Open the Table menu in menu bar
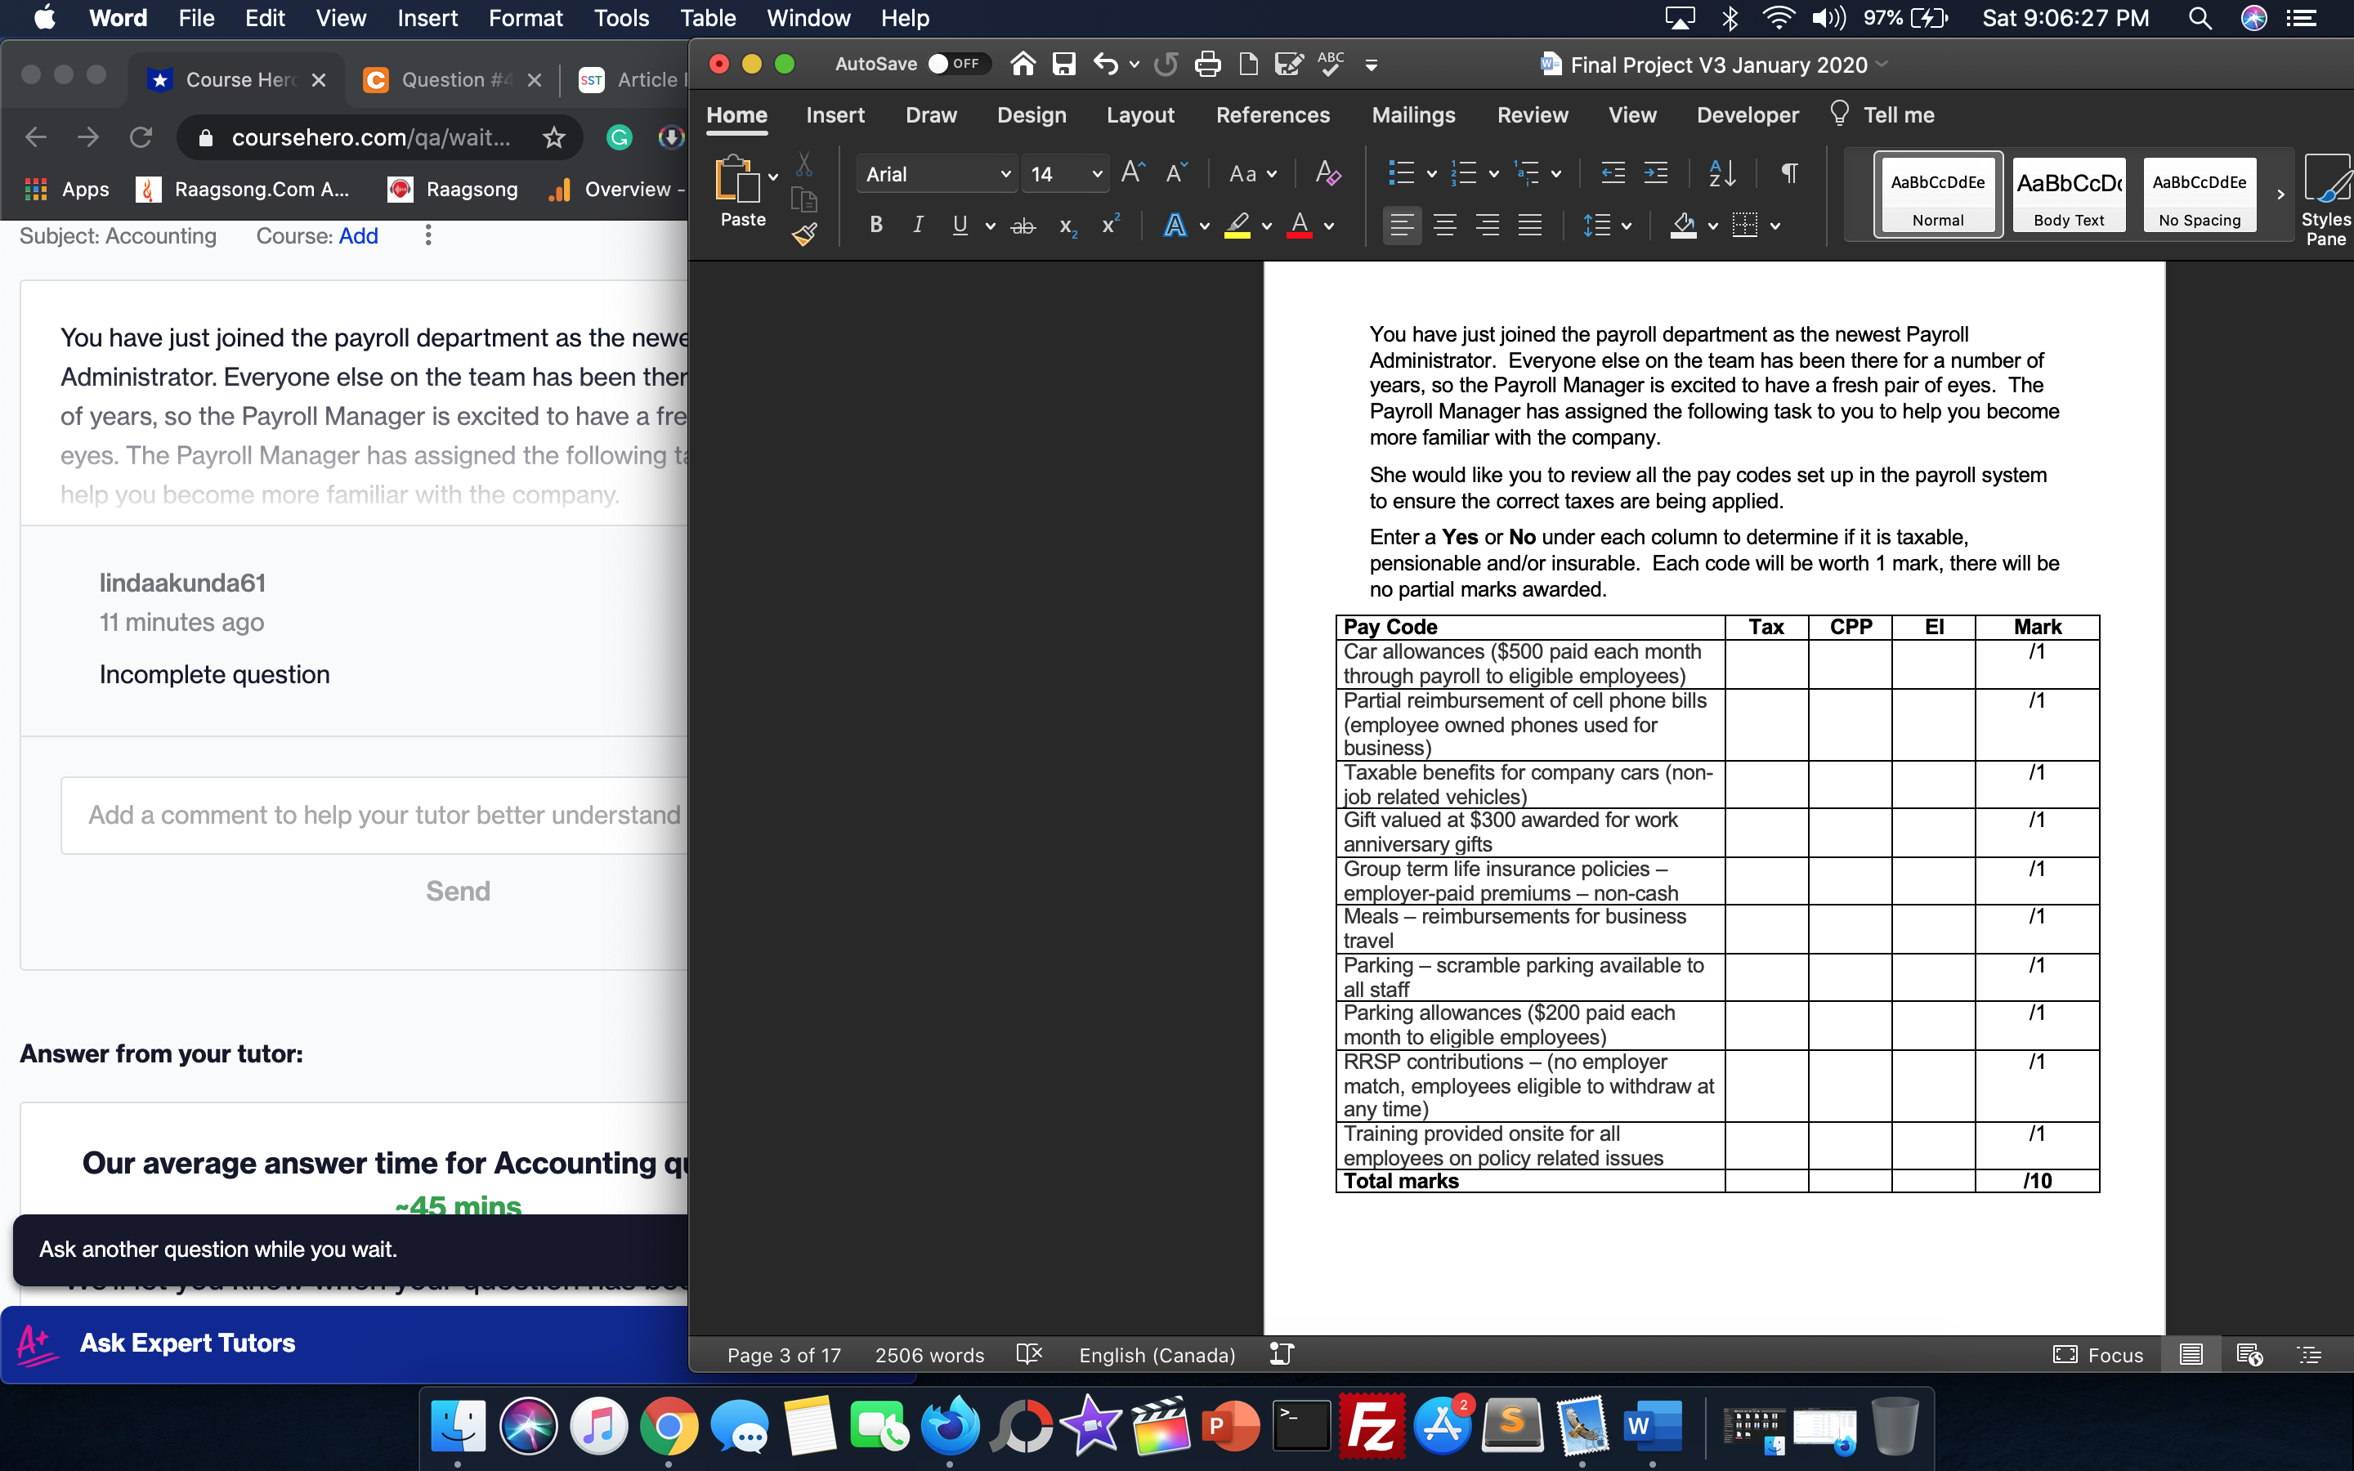Image resolution: width=2354 pixels, height=1471 pixels. point(707,17)
